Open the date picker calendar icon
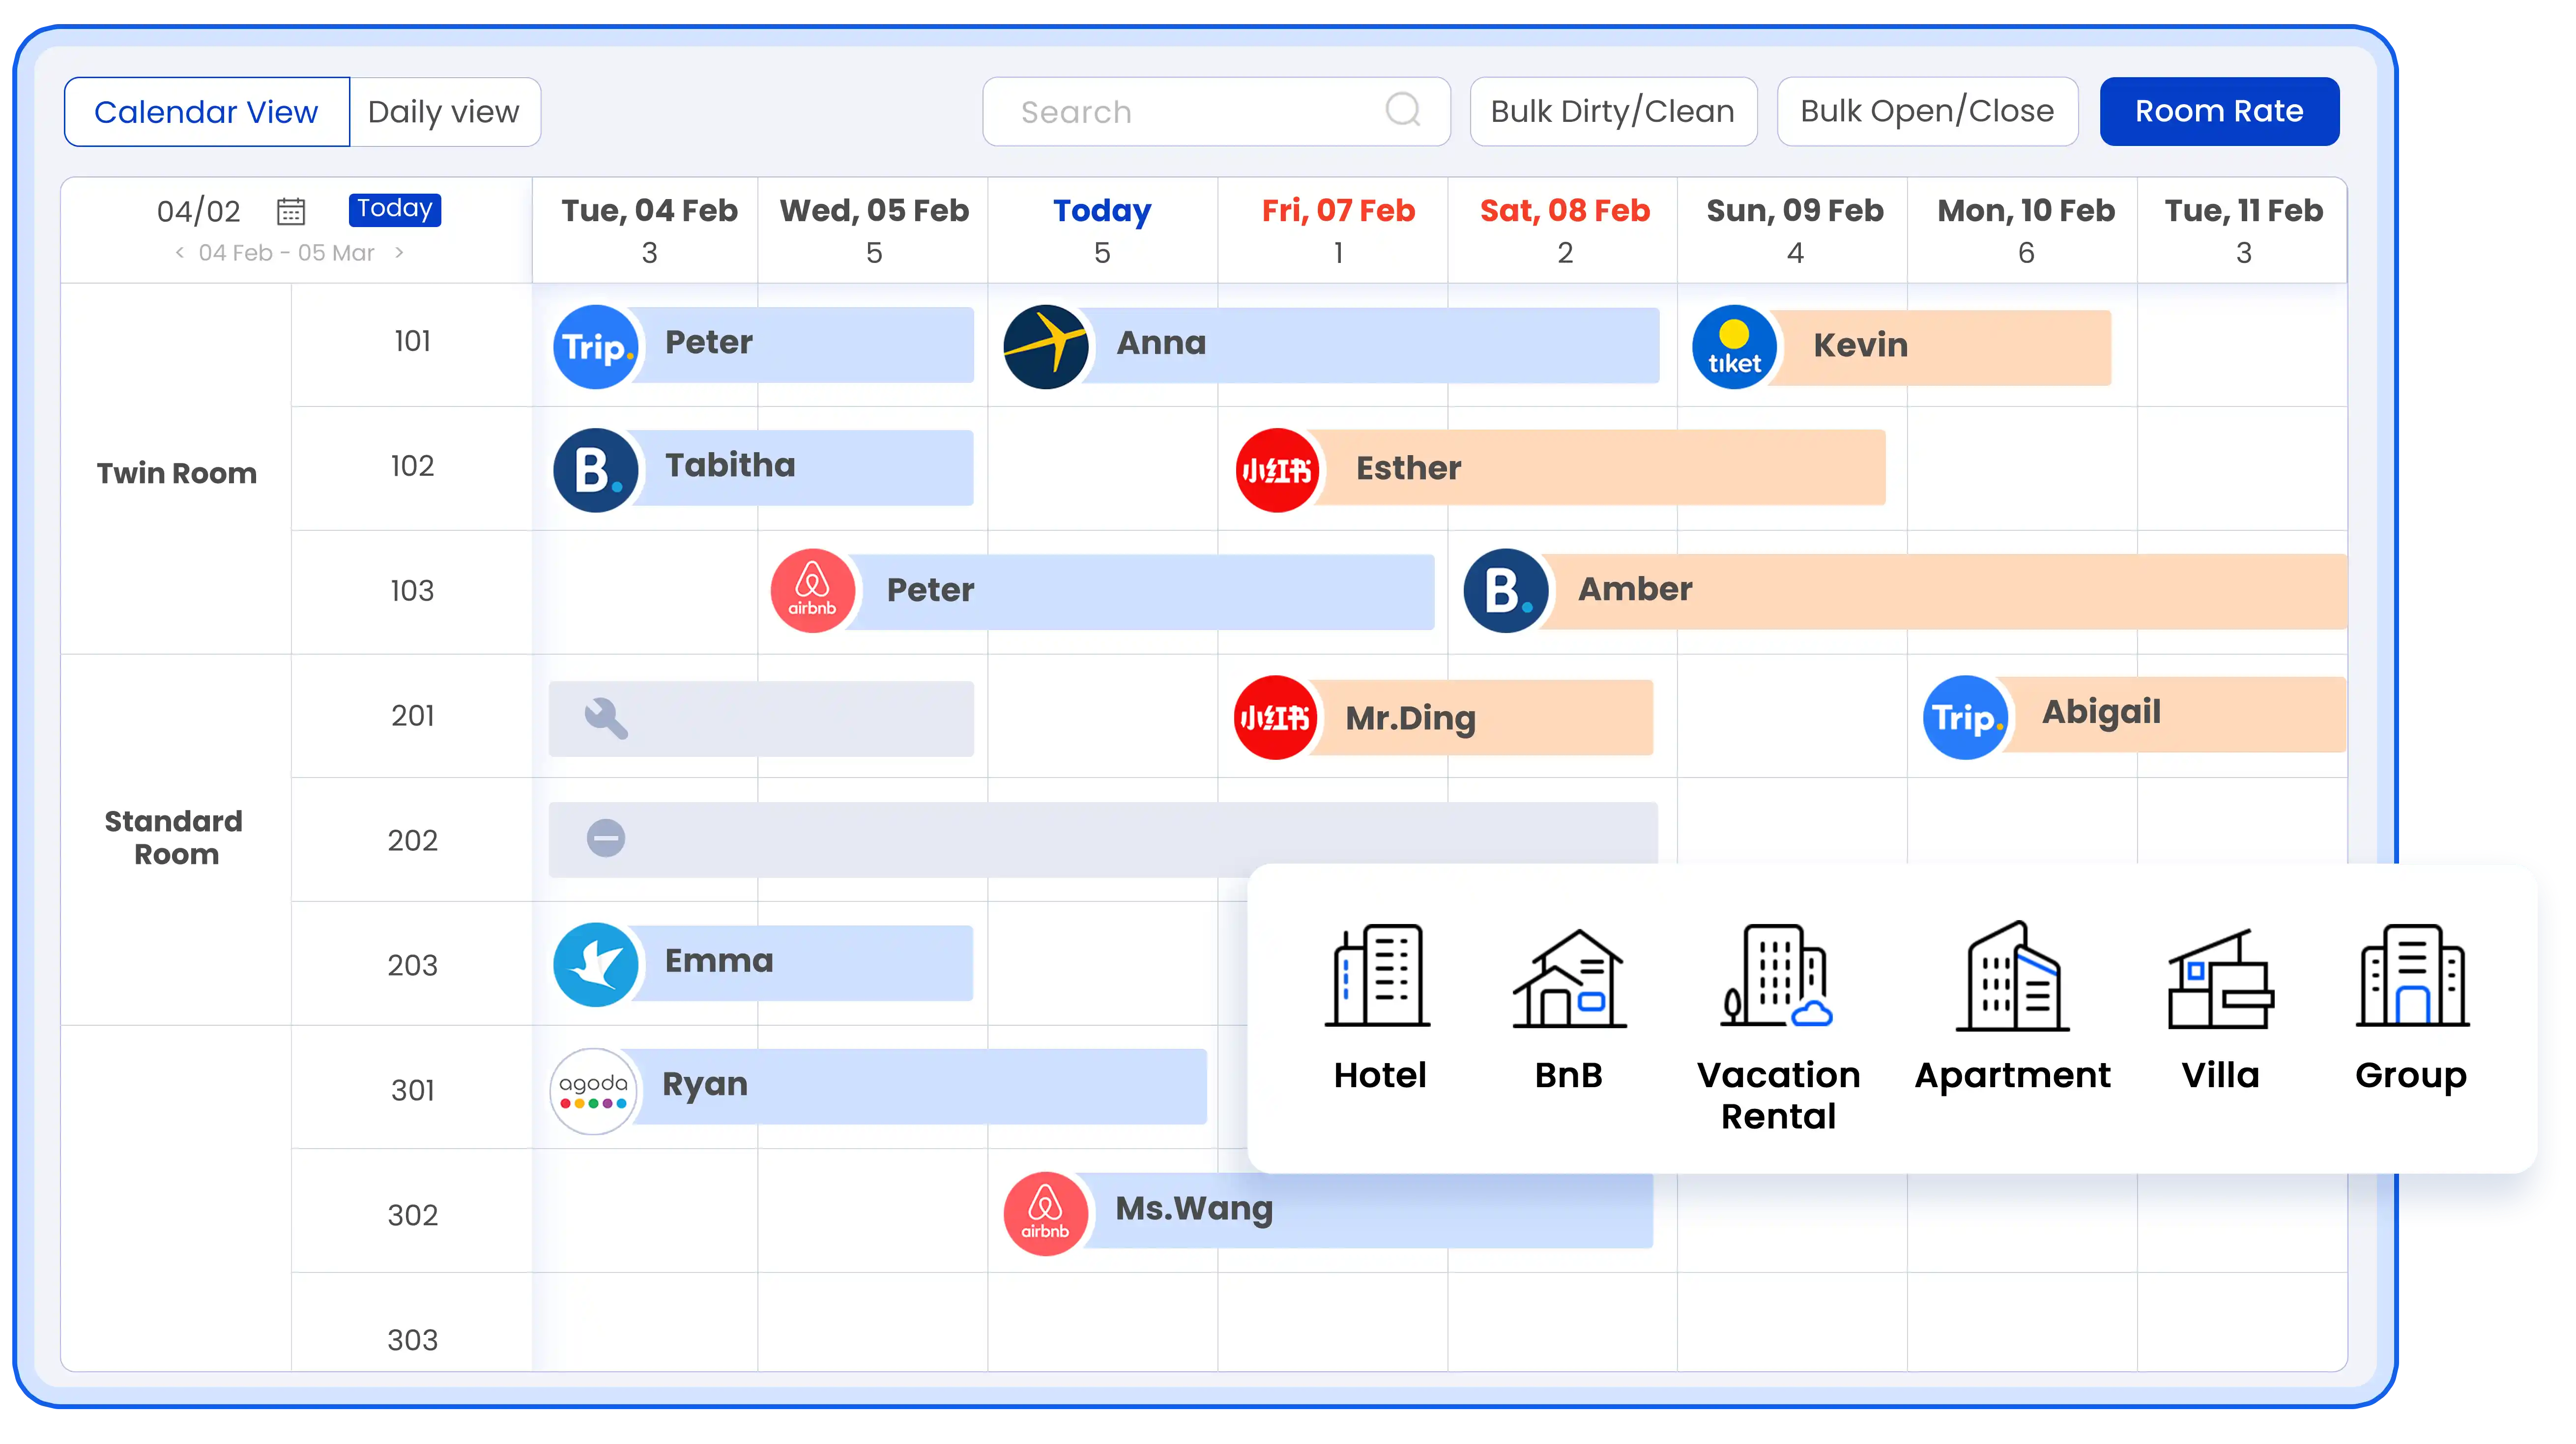 (291, 211)
